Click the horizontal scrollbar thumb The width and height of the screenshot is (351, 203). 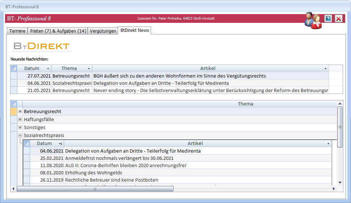[95, 189]
